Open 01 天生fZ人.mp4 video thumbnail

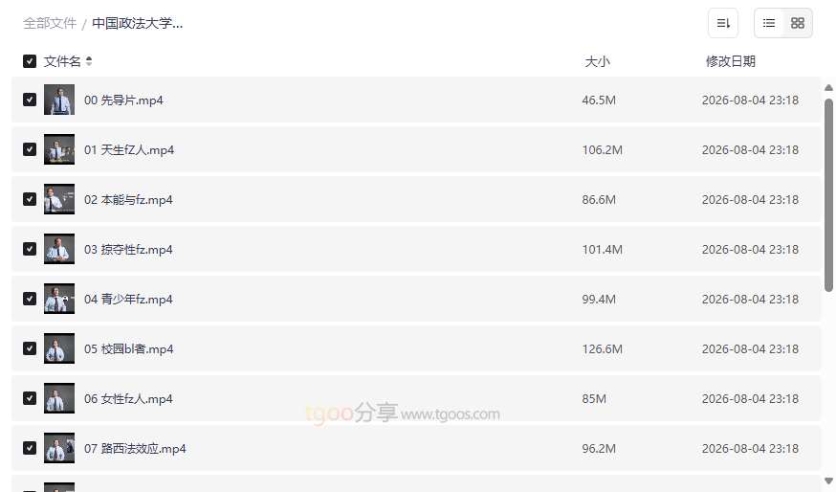(x=59, y=149)
